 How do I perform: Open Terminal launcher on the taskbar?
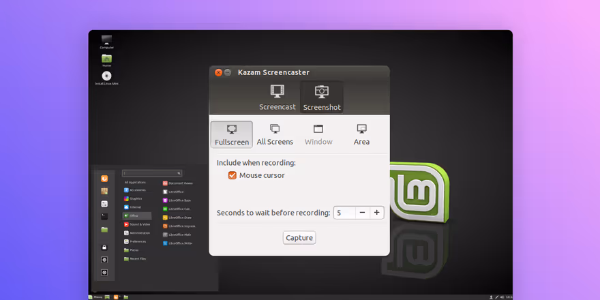(x=120, y=297)
